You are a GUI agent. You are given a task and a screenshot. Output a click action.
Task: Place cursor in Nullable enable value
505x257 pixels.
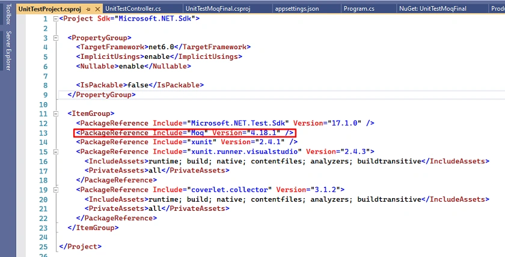coord(132,66)
